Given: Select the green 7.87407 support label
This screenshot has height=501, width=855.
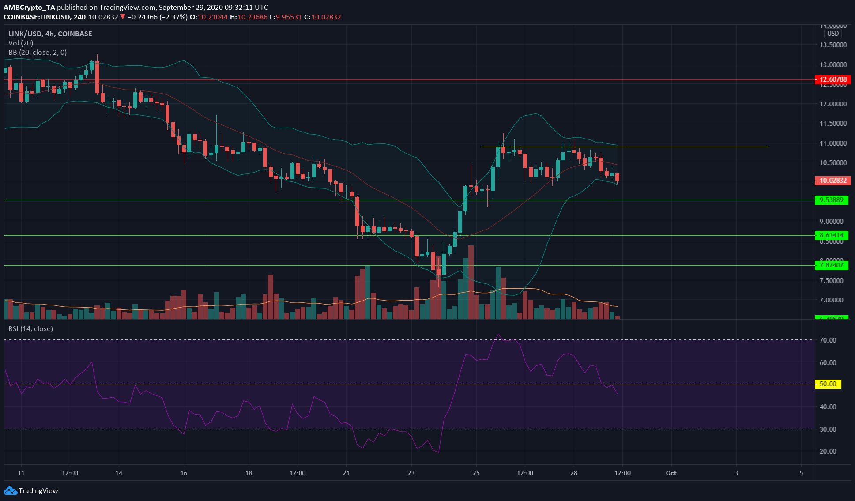Looking at the screenshot, I should (x=832, y=265).
